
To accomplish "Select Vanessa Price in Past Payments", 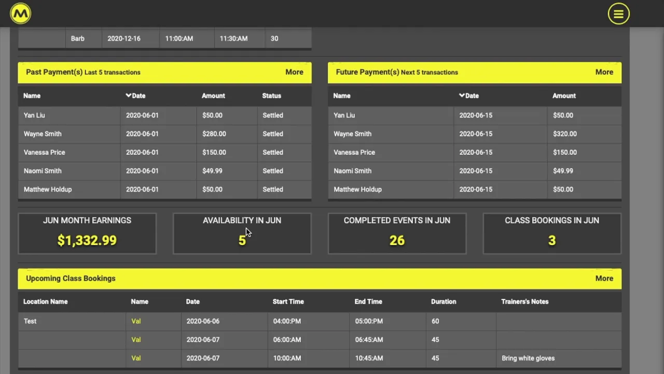I will pyautogui.click(x=44, y=153).
